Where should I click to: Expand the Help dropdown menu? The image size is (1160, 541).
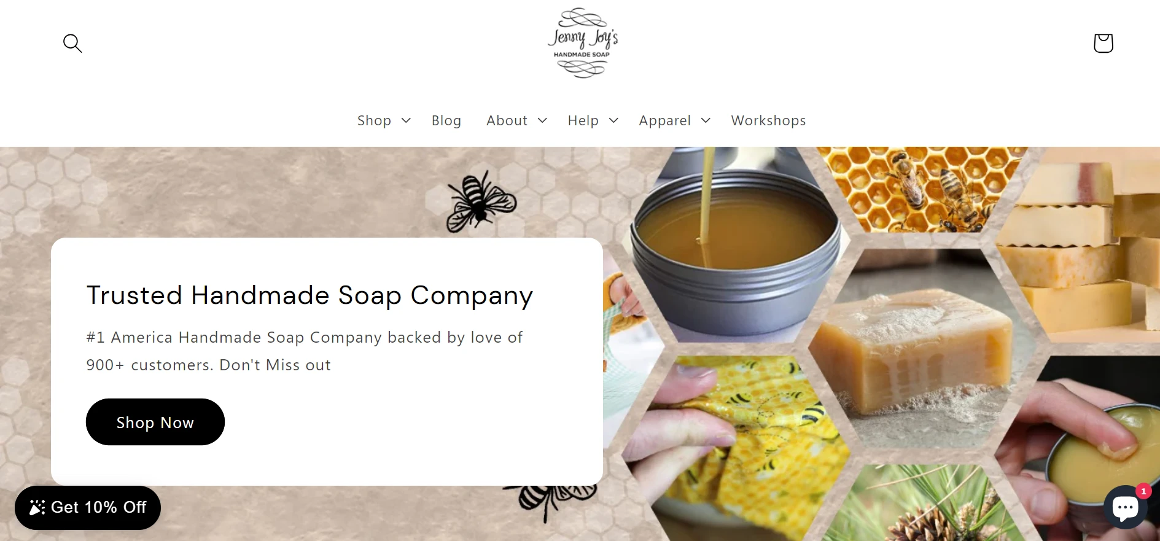(x=593, y=120)
